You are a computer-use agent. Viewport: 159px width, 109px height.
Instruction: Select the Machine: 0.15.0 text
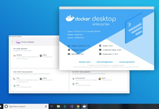pyautogui.click(x=77, y=54)
